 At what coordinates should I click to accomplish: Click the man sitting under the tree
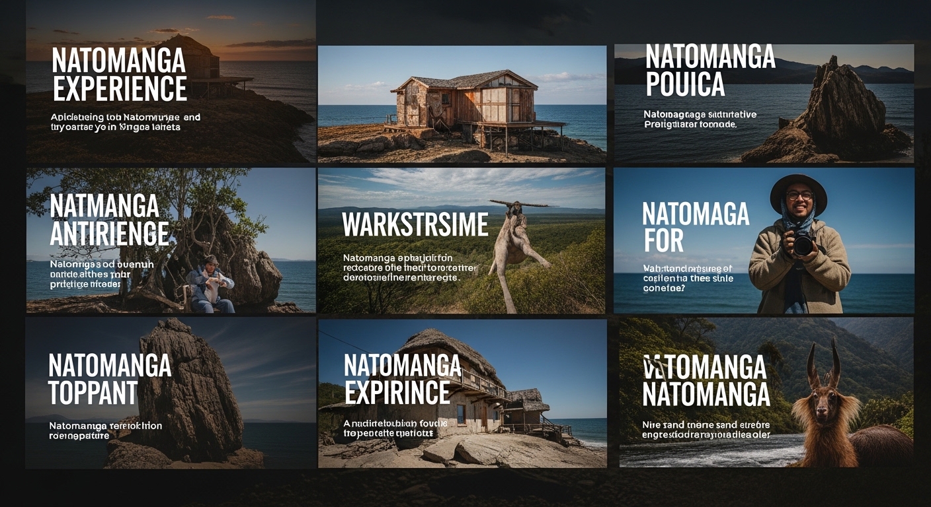(x=210, y=284)
